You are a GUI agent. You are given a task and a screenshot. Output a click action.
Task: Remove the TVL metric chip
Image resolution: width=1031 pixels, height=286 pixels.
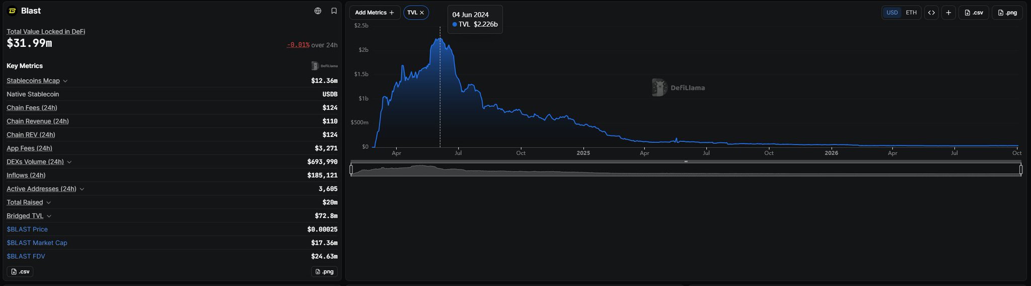point(422,13)
